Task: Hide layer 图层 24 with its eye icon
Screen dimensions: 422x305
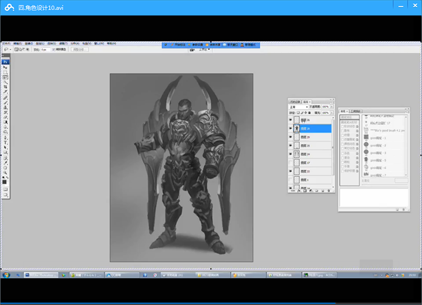Action: pyautogui.click(x=290, y=154)
